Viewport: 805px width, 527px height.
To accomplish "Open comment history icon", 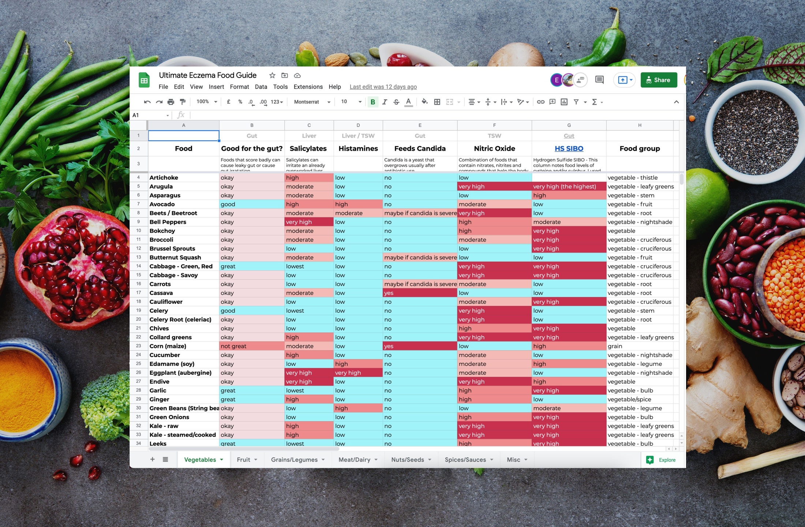I will pyautogui.click(x=599, y=80).
